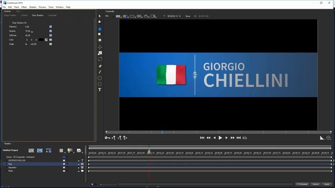
Task: Select the move crosshair tool
Action: [99, 47]
